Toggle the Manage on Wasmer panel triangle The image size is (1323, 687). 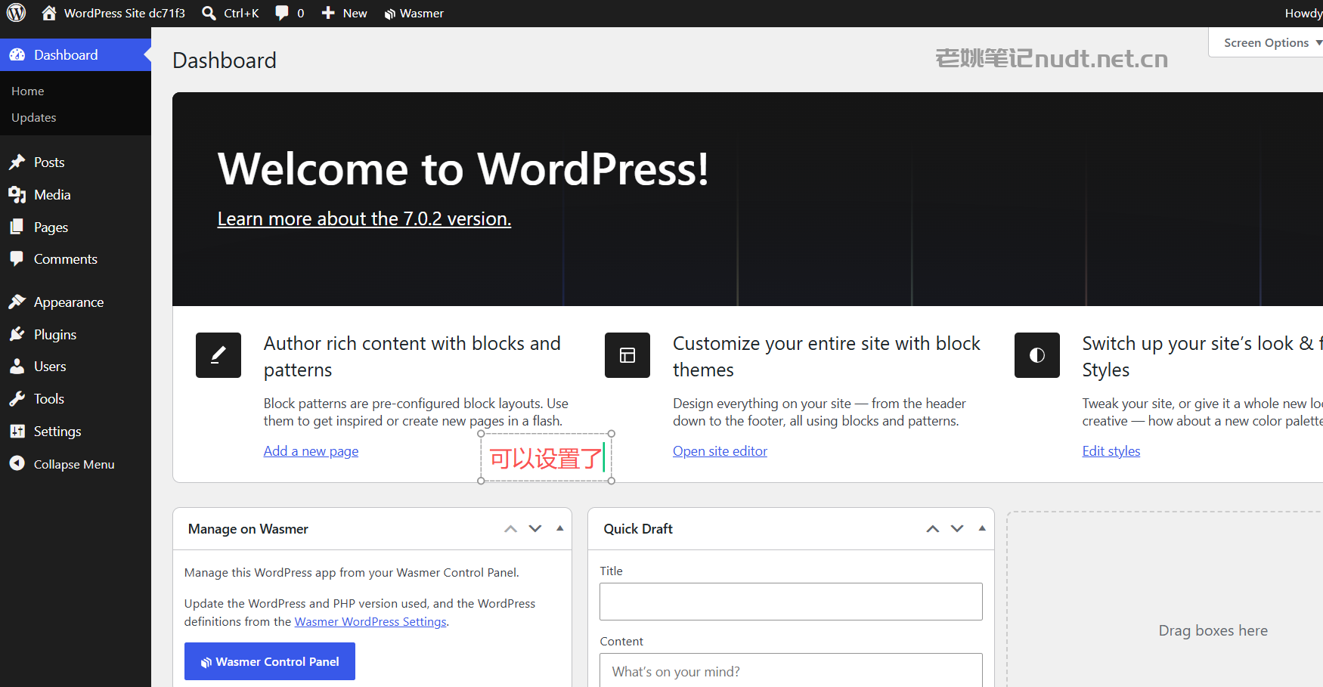(560, 528)
